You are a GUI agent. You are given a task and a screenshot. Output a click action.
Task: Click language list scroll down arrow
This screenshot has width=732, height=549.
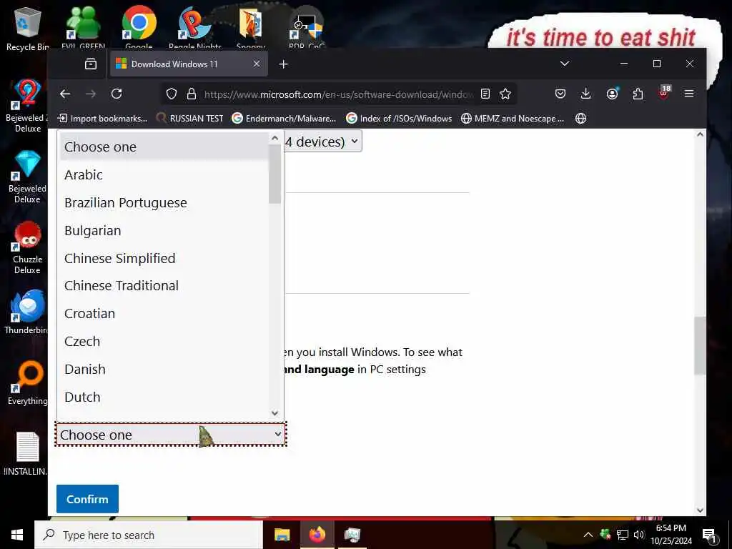point(274,413)
